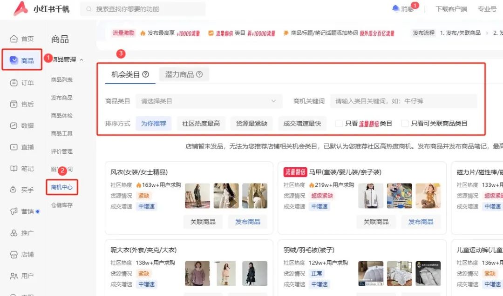This screenshot has width=503, height=296.
Task: Open middle thumbnail on 风衣 card
Action: (226, 196)
